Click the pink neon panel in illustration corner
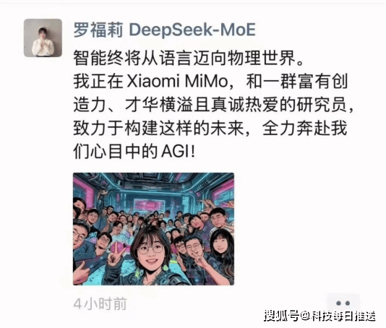The image size is (386, 328). [84, 193]
